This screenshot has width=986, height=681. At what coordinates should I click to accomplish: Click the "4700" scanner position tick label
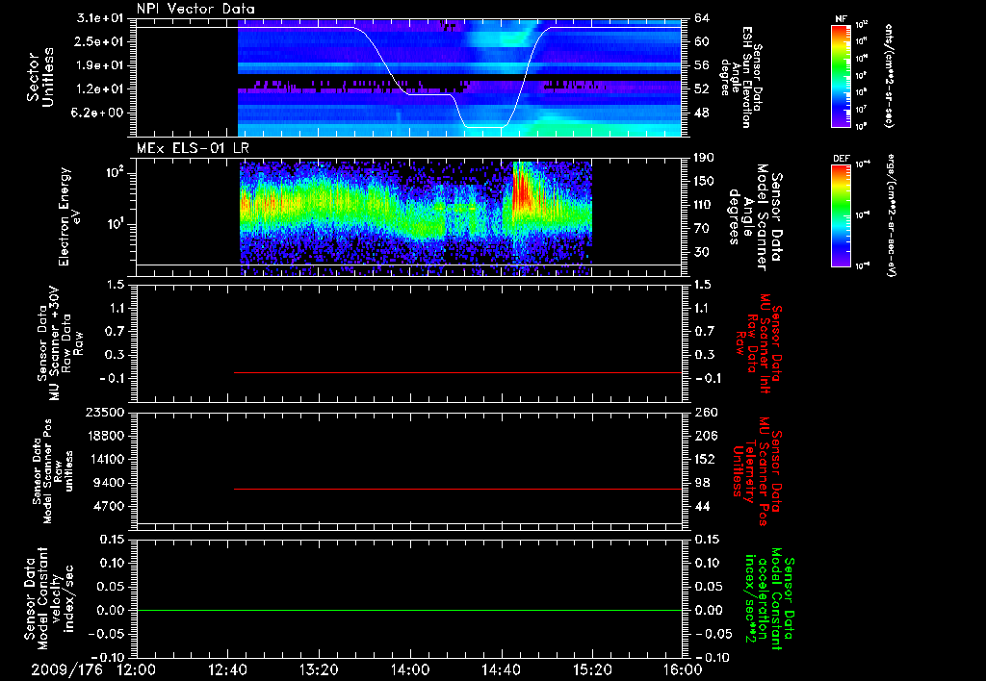pyautogui.click(x=109, y=506)
